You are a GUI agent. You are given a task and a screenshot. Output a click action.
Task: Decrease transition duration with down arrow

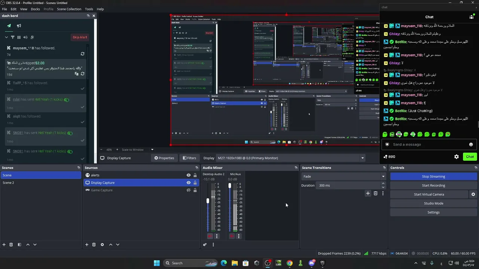click(383, 187)
